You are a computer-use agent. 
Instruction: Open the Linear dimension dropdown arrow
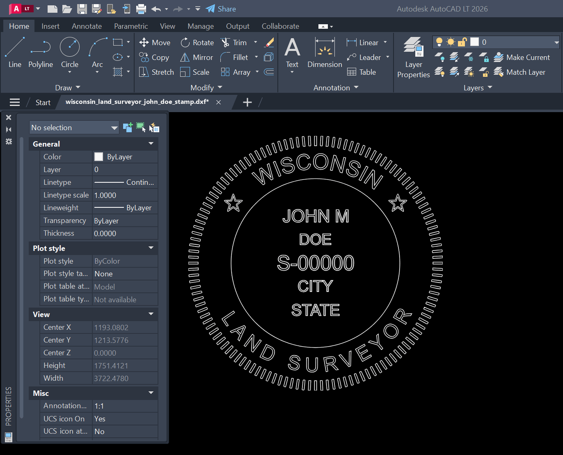pyautogui.click(x=385, y=42)
